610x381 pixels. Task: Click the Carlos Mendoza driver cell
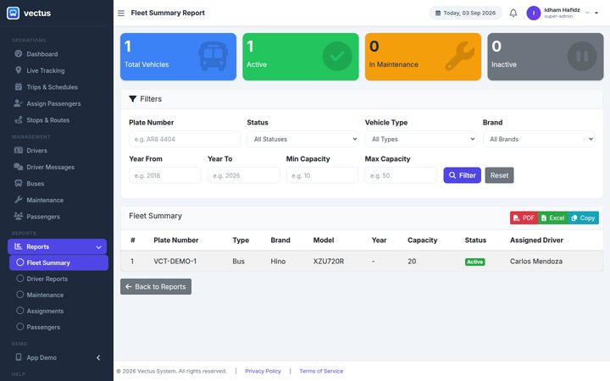(536, 262)
